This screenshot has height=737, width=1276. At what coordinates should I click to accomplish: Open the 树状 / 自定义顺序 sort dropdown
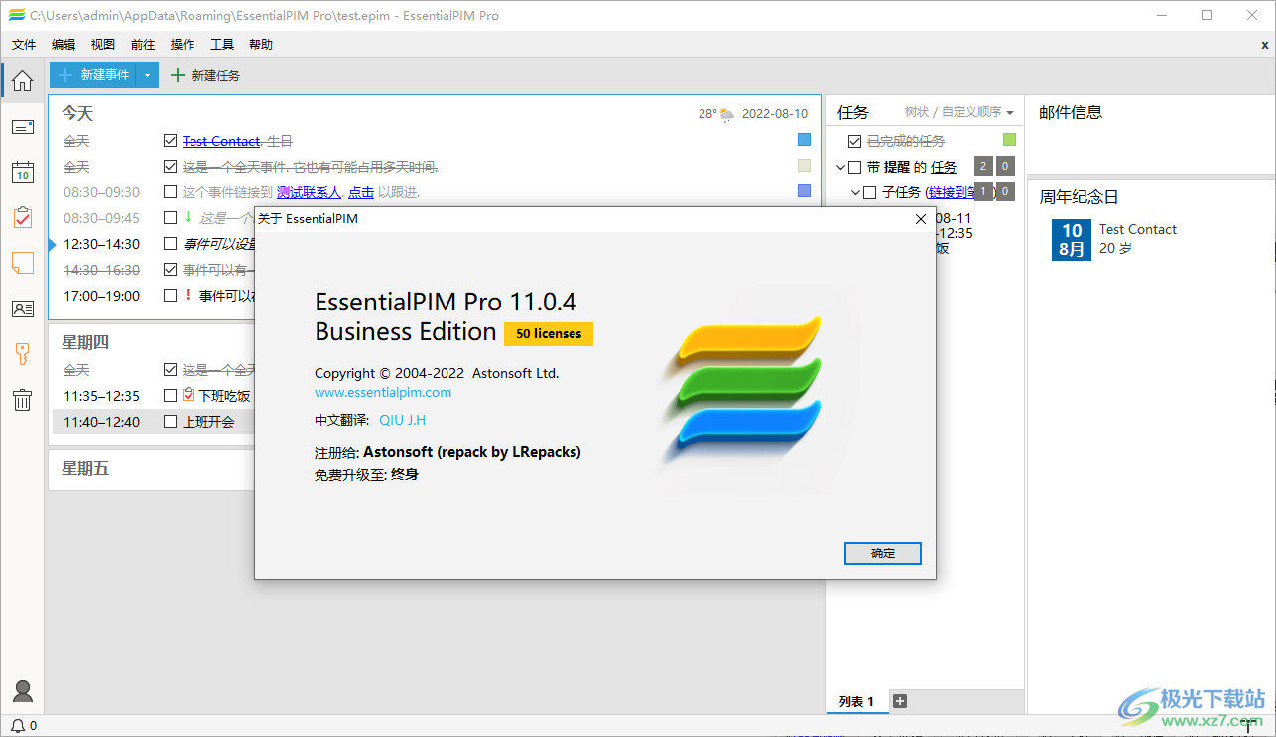959,112
